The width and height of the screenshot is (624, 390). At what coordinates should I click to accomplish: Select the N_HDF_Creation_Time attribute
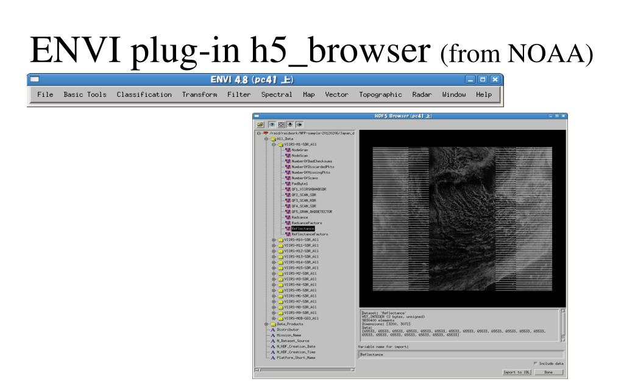click(296, 352)
